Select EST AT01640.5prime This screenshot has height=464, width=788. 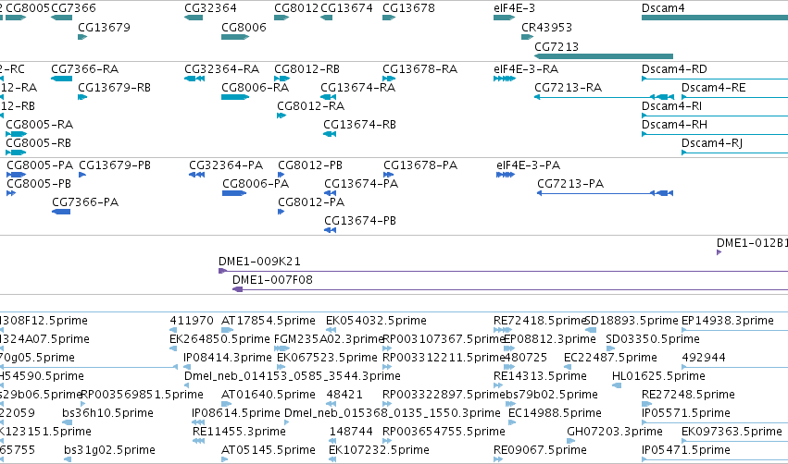point(269,395)
